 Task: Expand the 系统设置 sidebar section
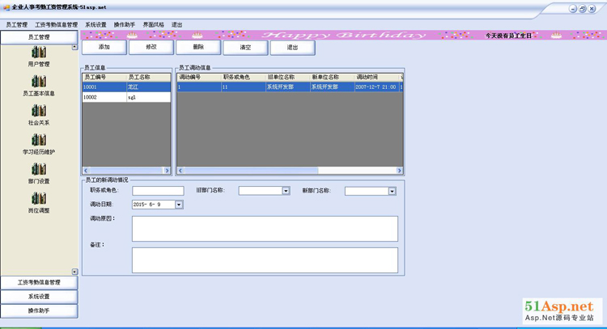pyautogui.click(x=39, y=297)
